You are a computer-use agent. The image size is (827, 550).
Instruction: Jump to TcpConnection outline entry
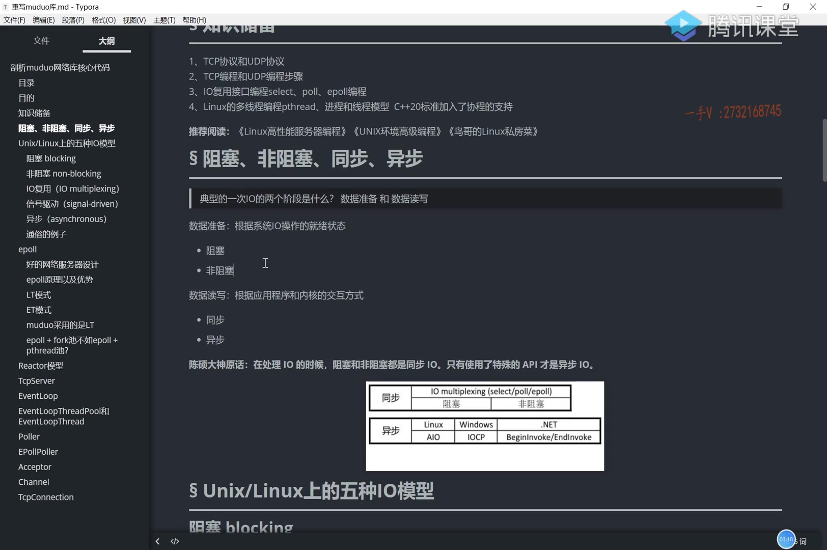(x=46, y=498)
